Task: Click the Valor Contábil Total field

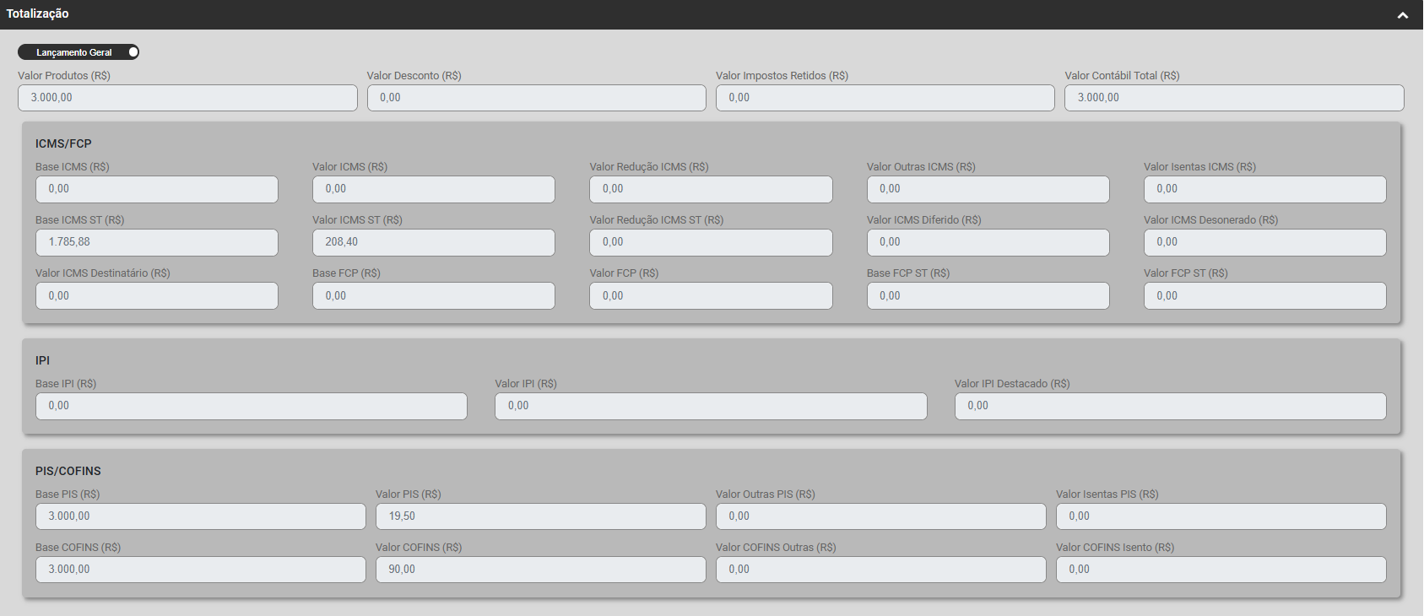Action: [1233, 98]
